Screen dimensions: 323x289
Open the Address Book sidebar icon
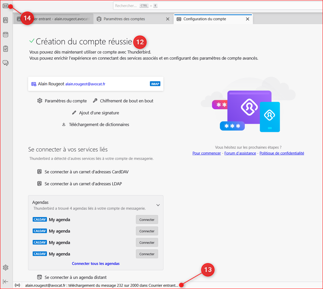[x=5, y=20]
